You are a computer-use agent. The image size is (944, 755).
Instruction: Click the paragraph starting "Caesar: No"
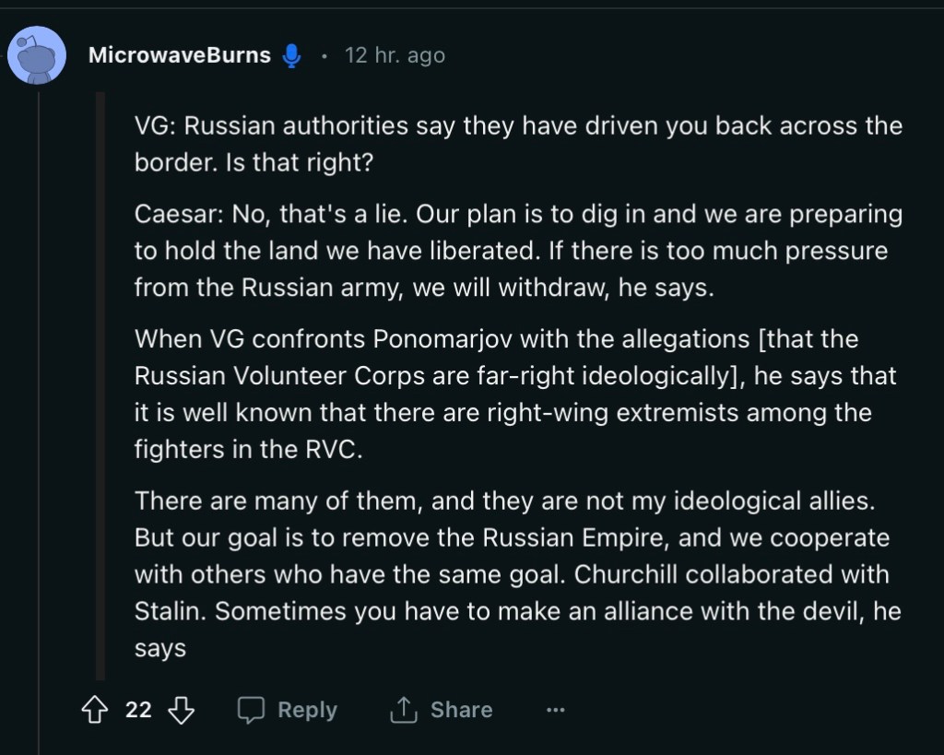coord(517,251)
